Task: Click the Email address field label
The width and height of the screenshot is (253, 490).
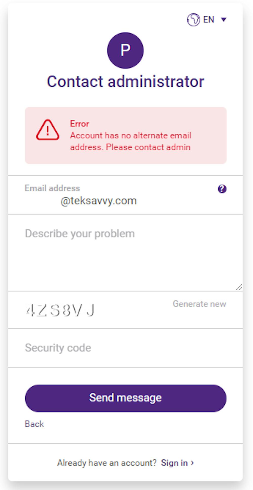Action: [x=52, y=188]
